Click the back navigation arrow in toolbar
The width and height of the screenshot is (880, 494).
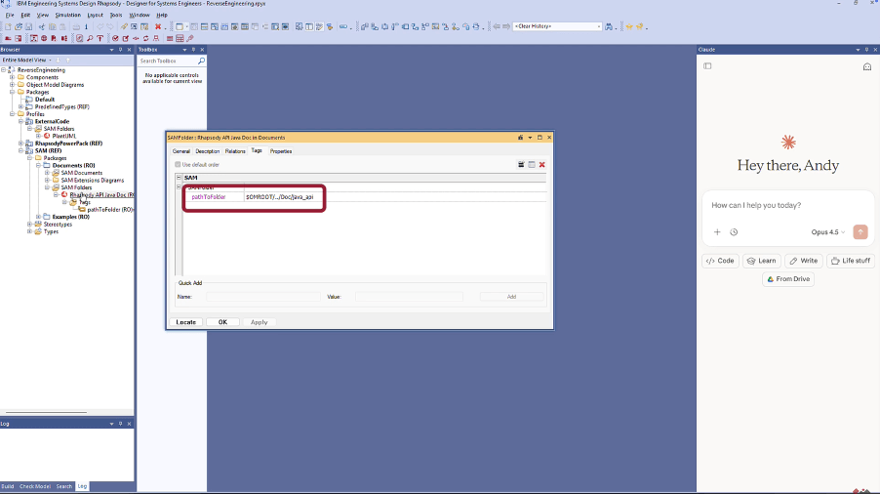coord(497,26)
